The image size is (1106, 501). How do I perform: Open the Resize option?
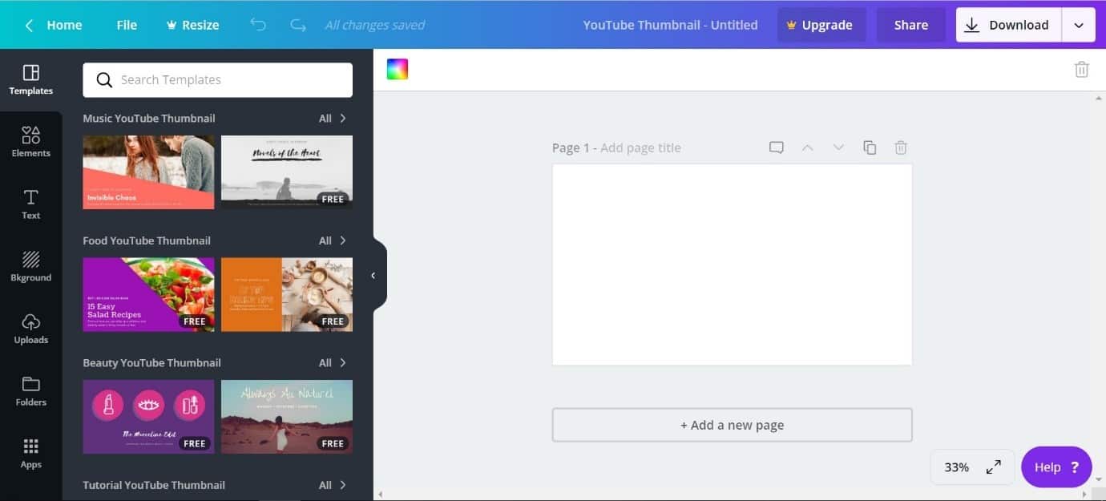pos(192,25)
